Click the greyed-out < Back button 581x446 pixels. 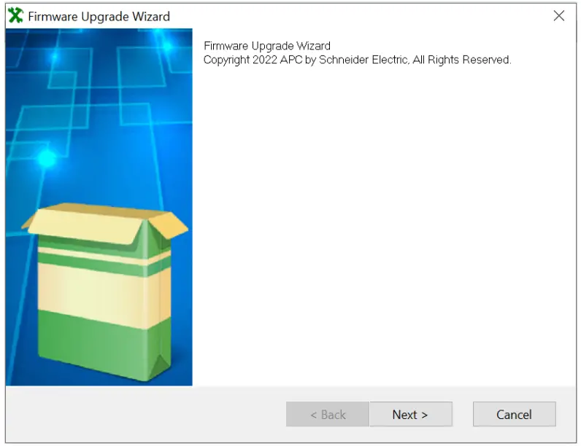coord(328,414)
